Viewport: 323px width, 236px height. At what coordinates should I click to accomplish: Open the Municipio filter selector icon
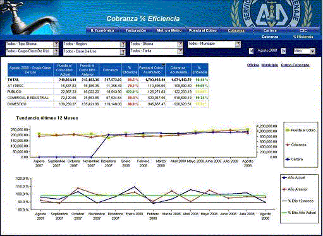pyautogui.click(x=238, y=44)
